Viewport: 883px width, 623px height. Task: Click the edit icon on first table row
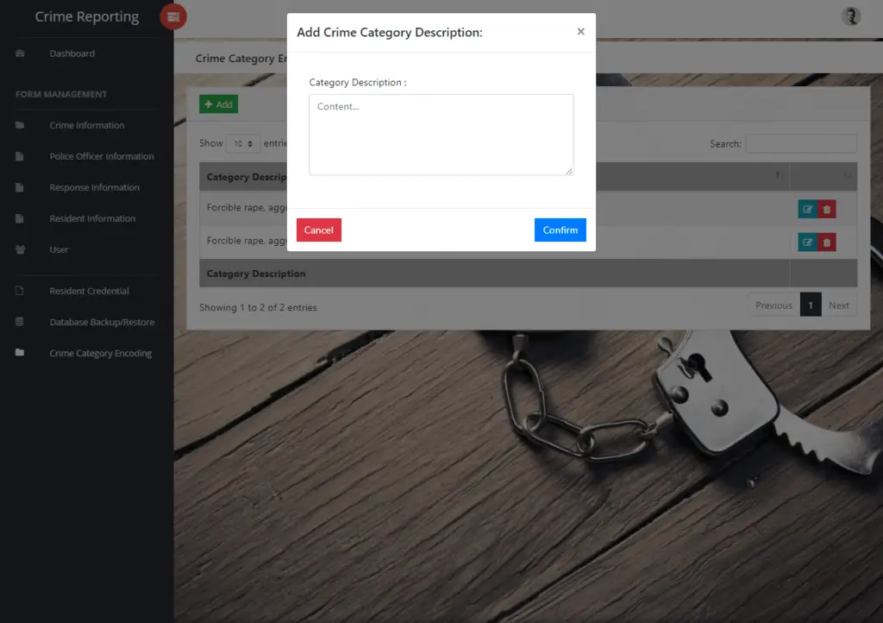(807, 209)
